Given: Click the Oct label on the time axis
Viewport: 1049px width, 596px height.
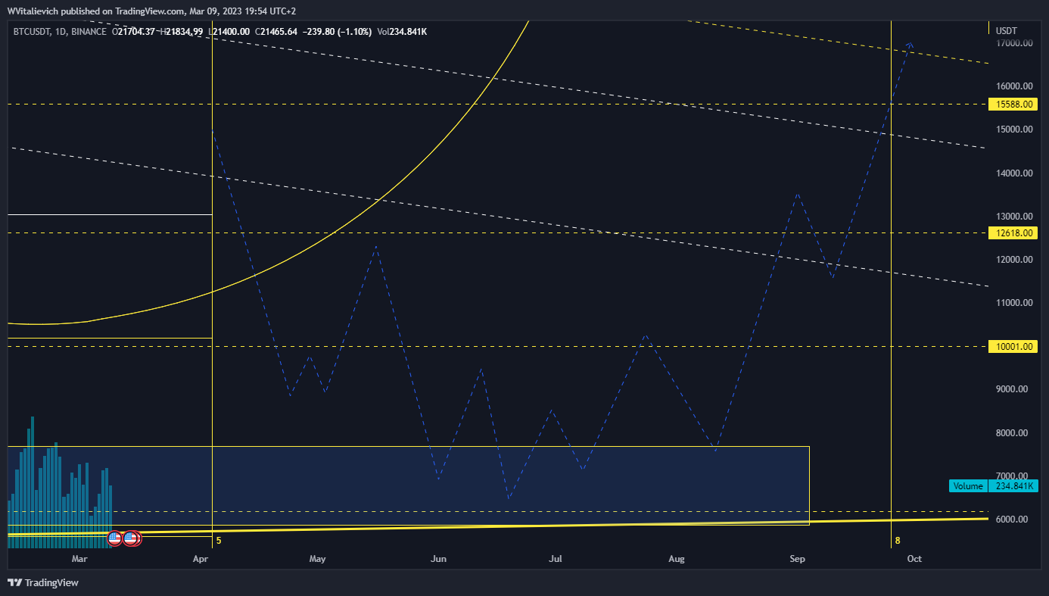Looking at the screenshot, I should (914, 560).
